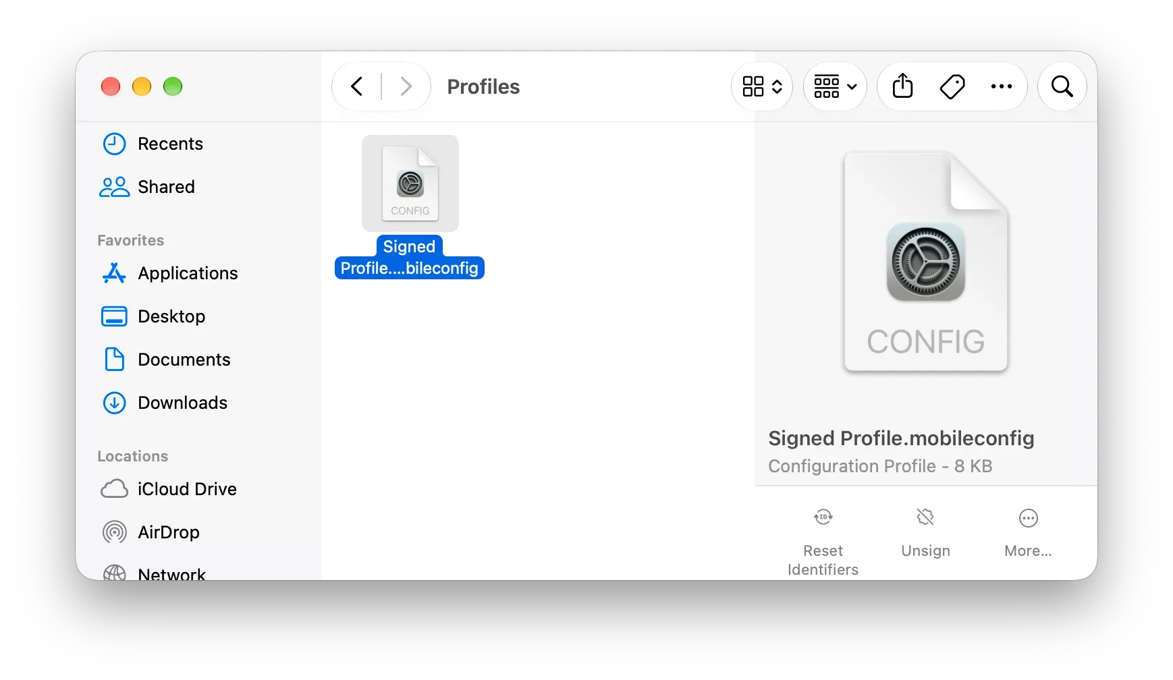Screen dimensions: 1173x680
Task: Close the Finder window with red button
Action: pyautogui.click(x=111, y=86)
